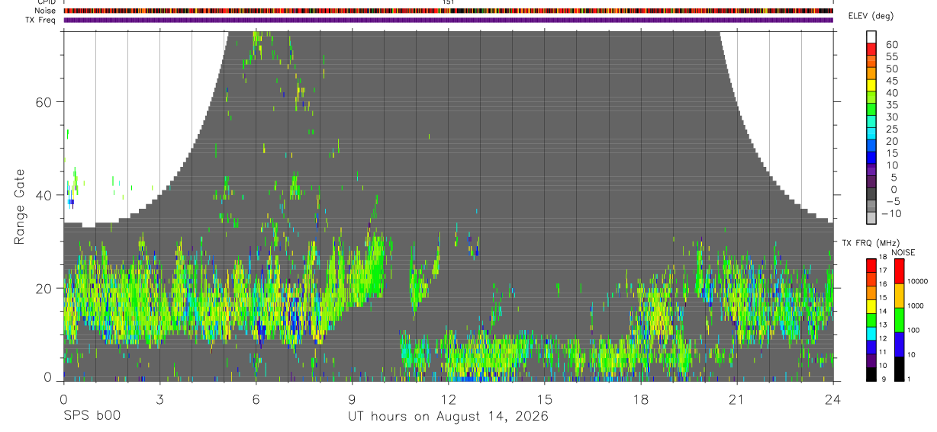This screenshot has width=937, height=432.
Task: Click the SPS b00 beam label
Action: tap(92, 416)
